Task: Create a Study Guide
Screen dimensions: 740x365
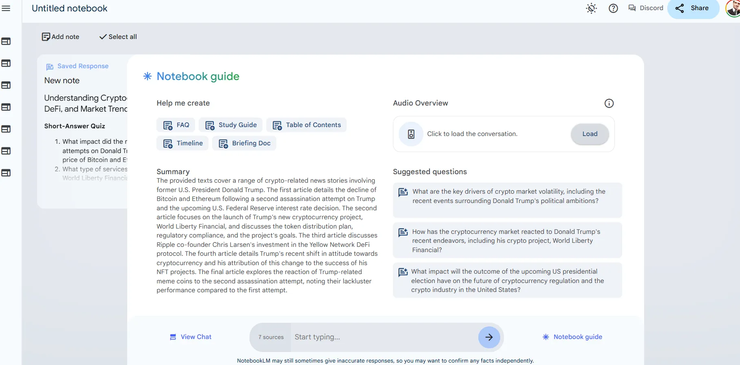Action: (x=231, y=125)
